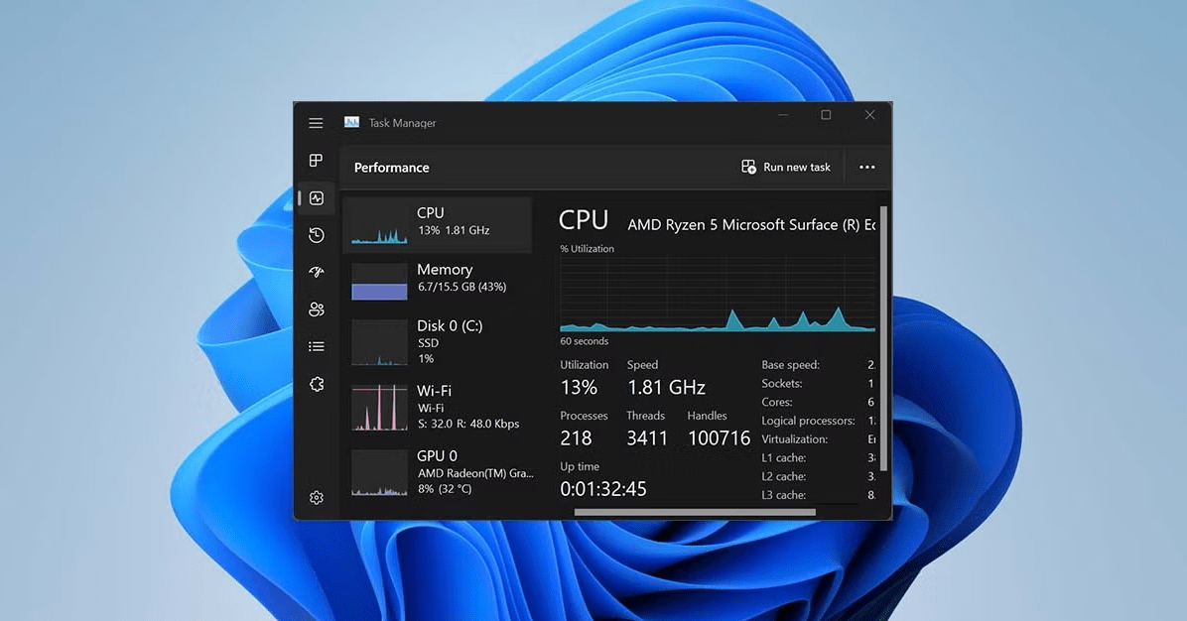Click the L1 cache label

tap(783, 457)
